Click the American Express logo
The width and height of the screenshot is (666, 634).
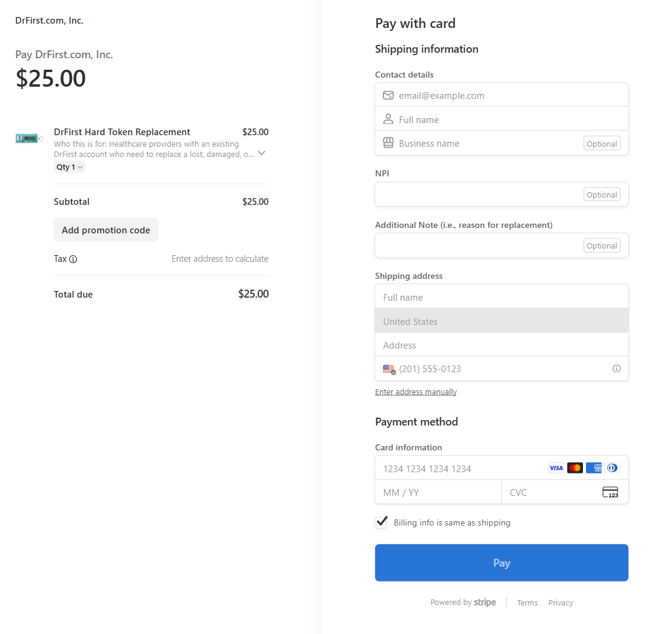(x=594, y=468)
